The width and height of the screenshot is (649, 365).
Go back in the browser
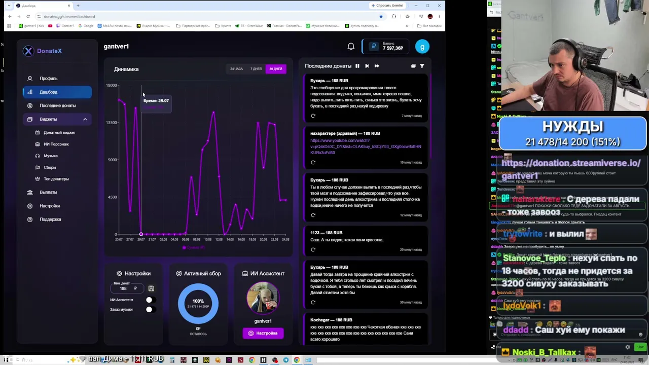[x=10, y=16]
